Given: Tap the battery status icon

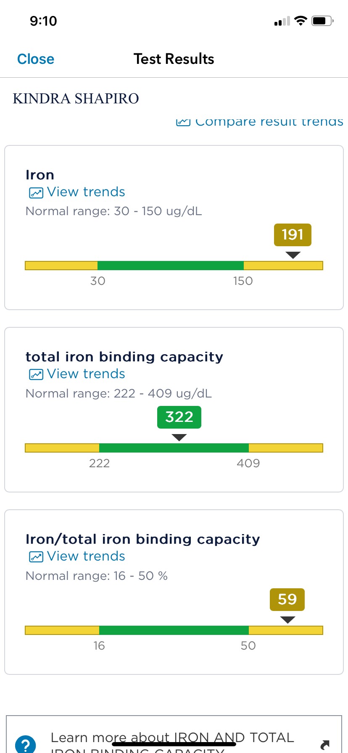Looking at the screenshot, I should (322, 21).
